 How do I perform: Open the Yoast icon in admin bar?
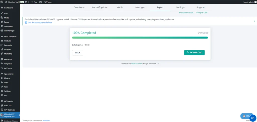coord(40,2)
